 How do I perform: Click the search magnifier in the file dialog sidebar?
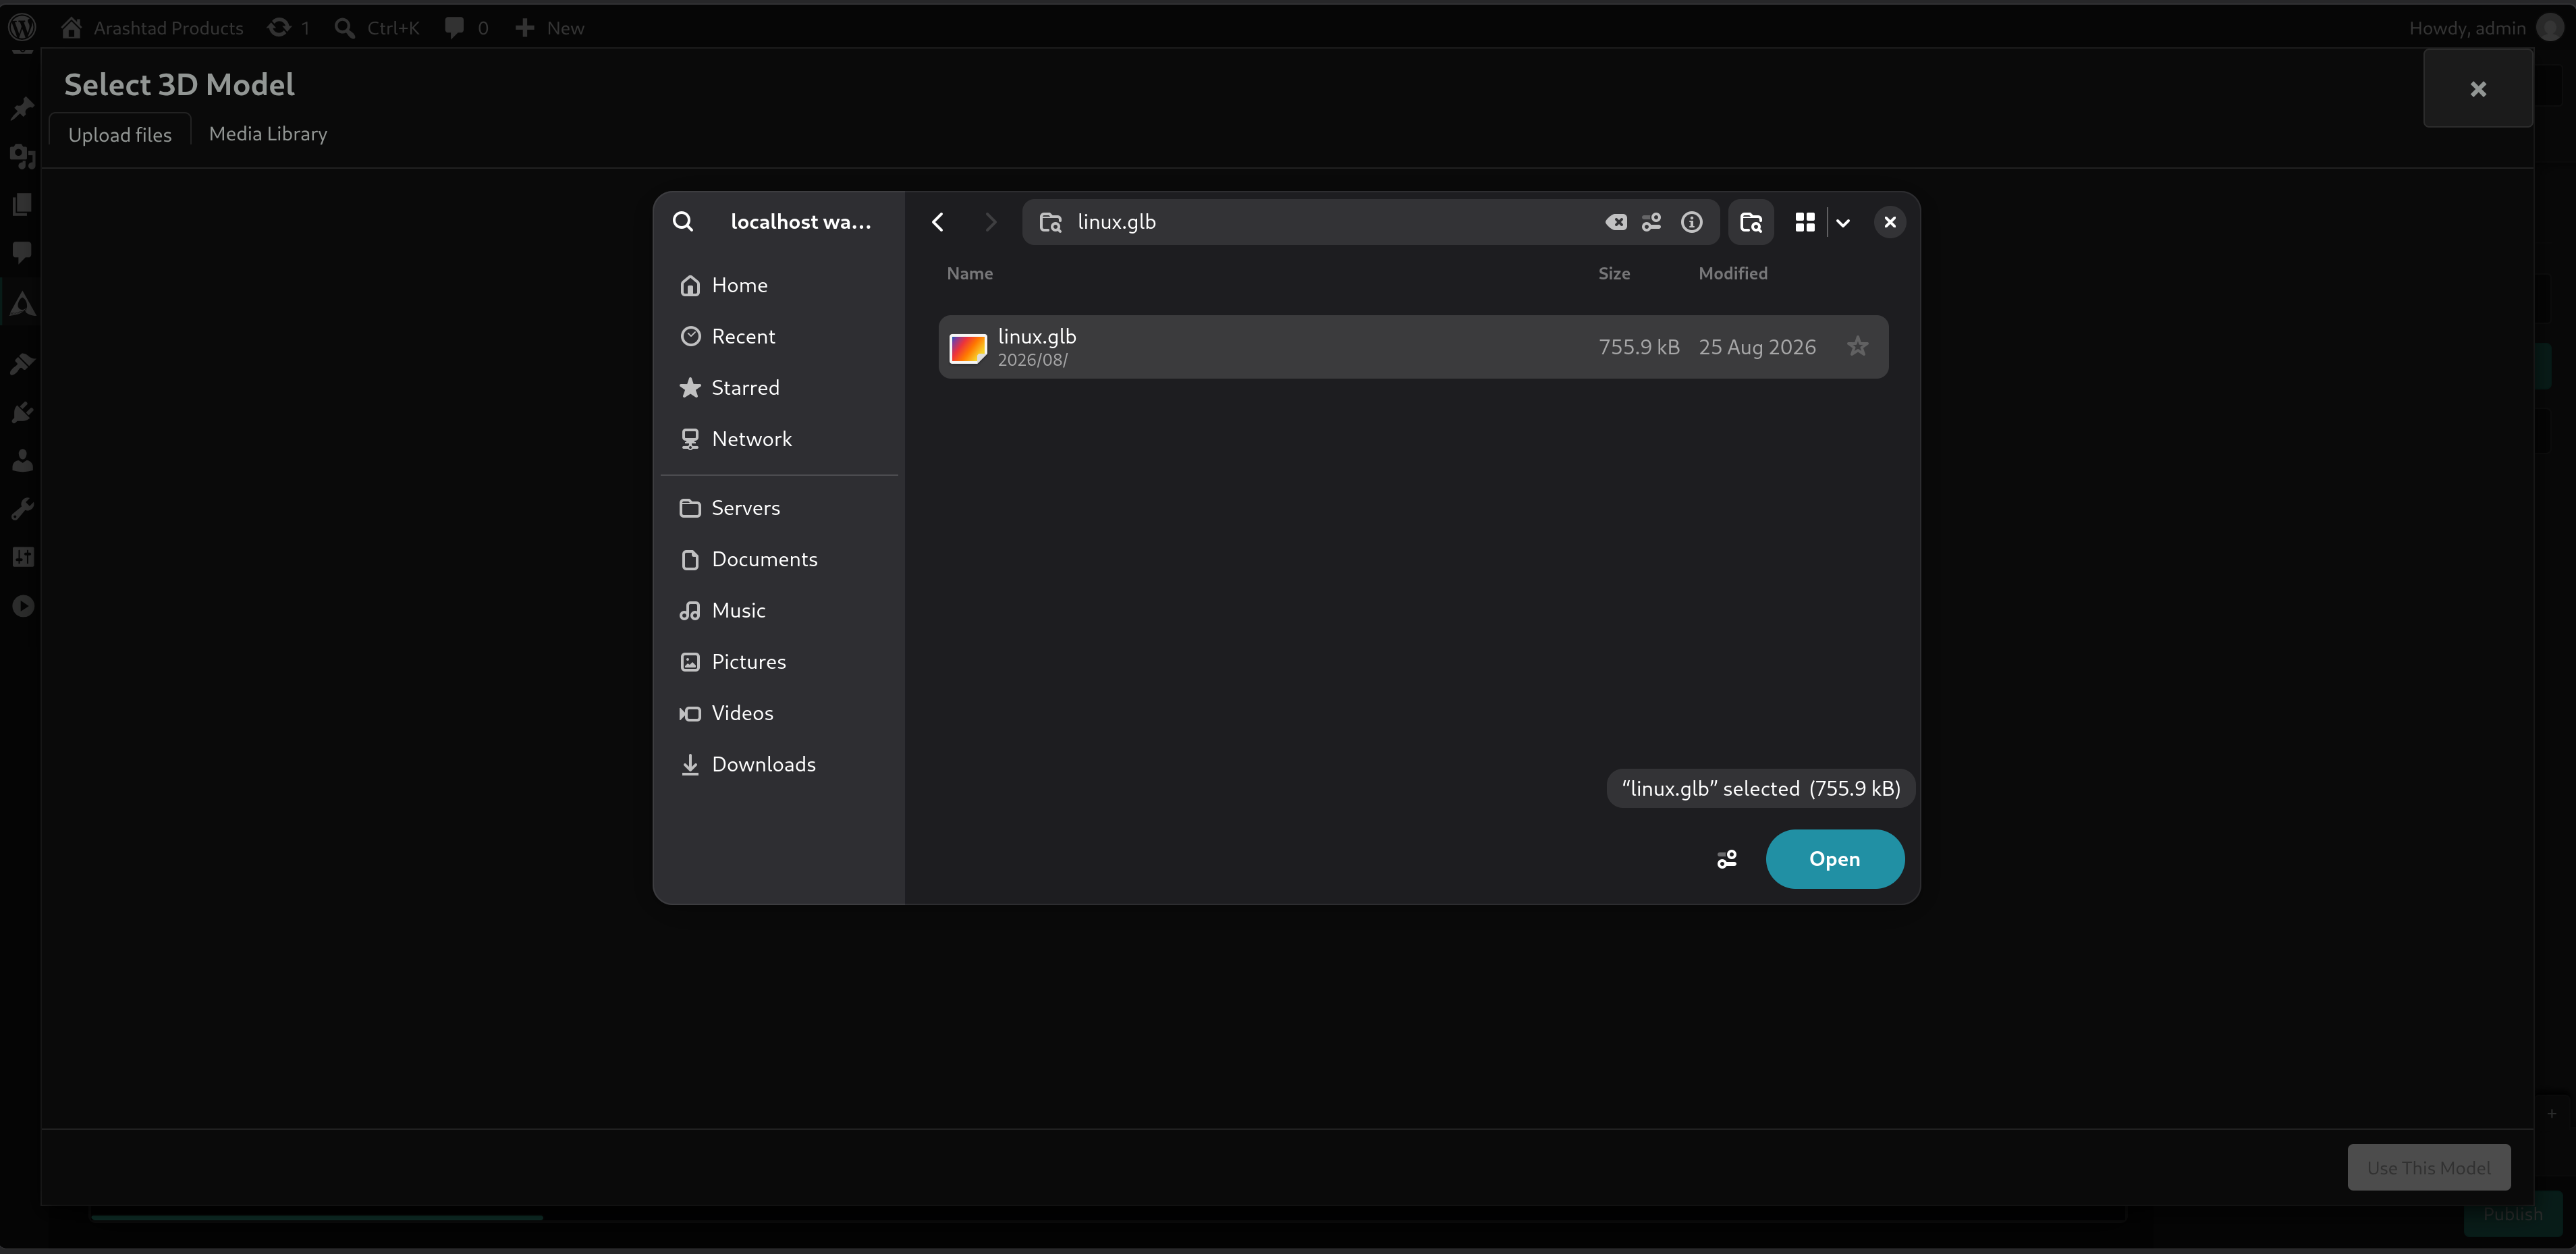683,222
